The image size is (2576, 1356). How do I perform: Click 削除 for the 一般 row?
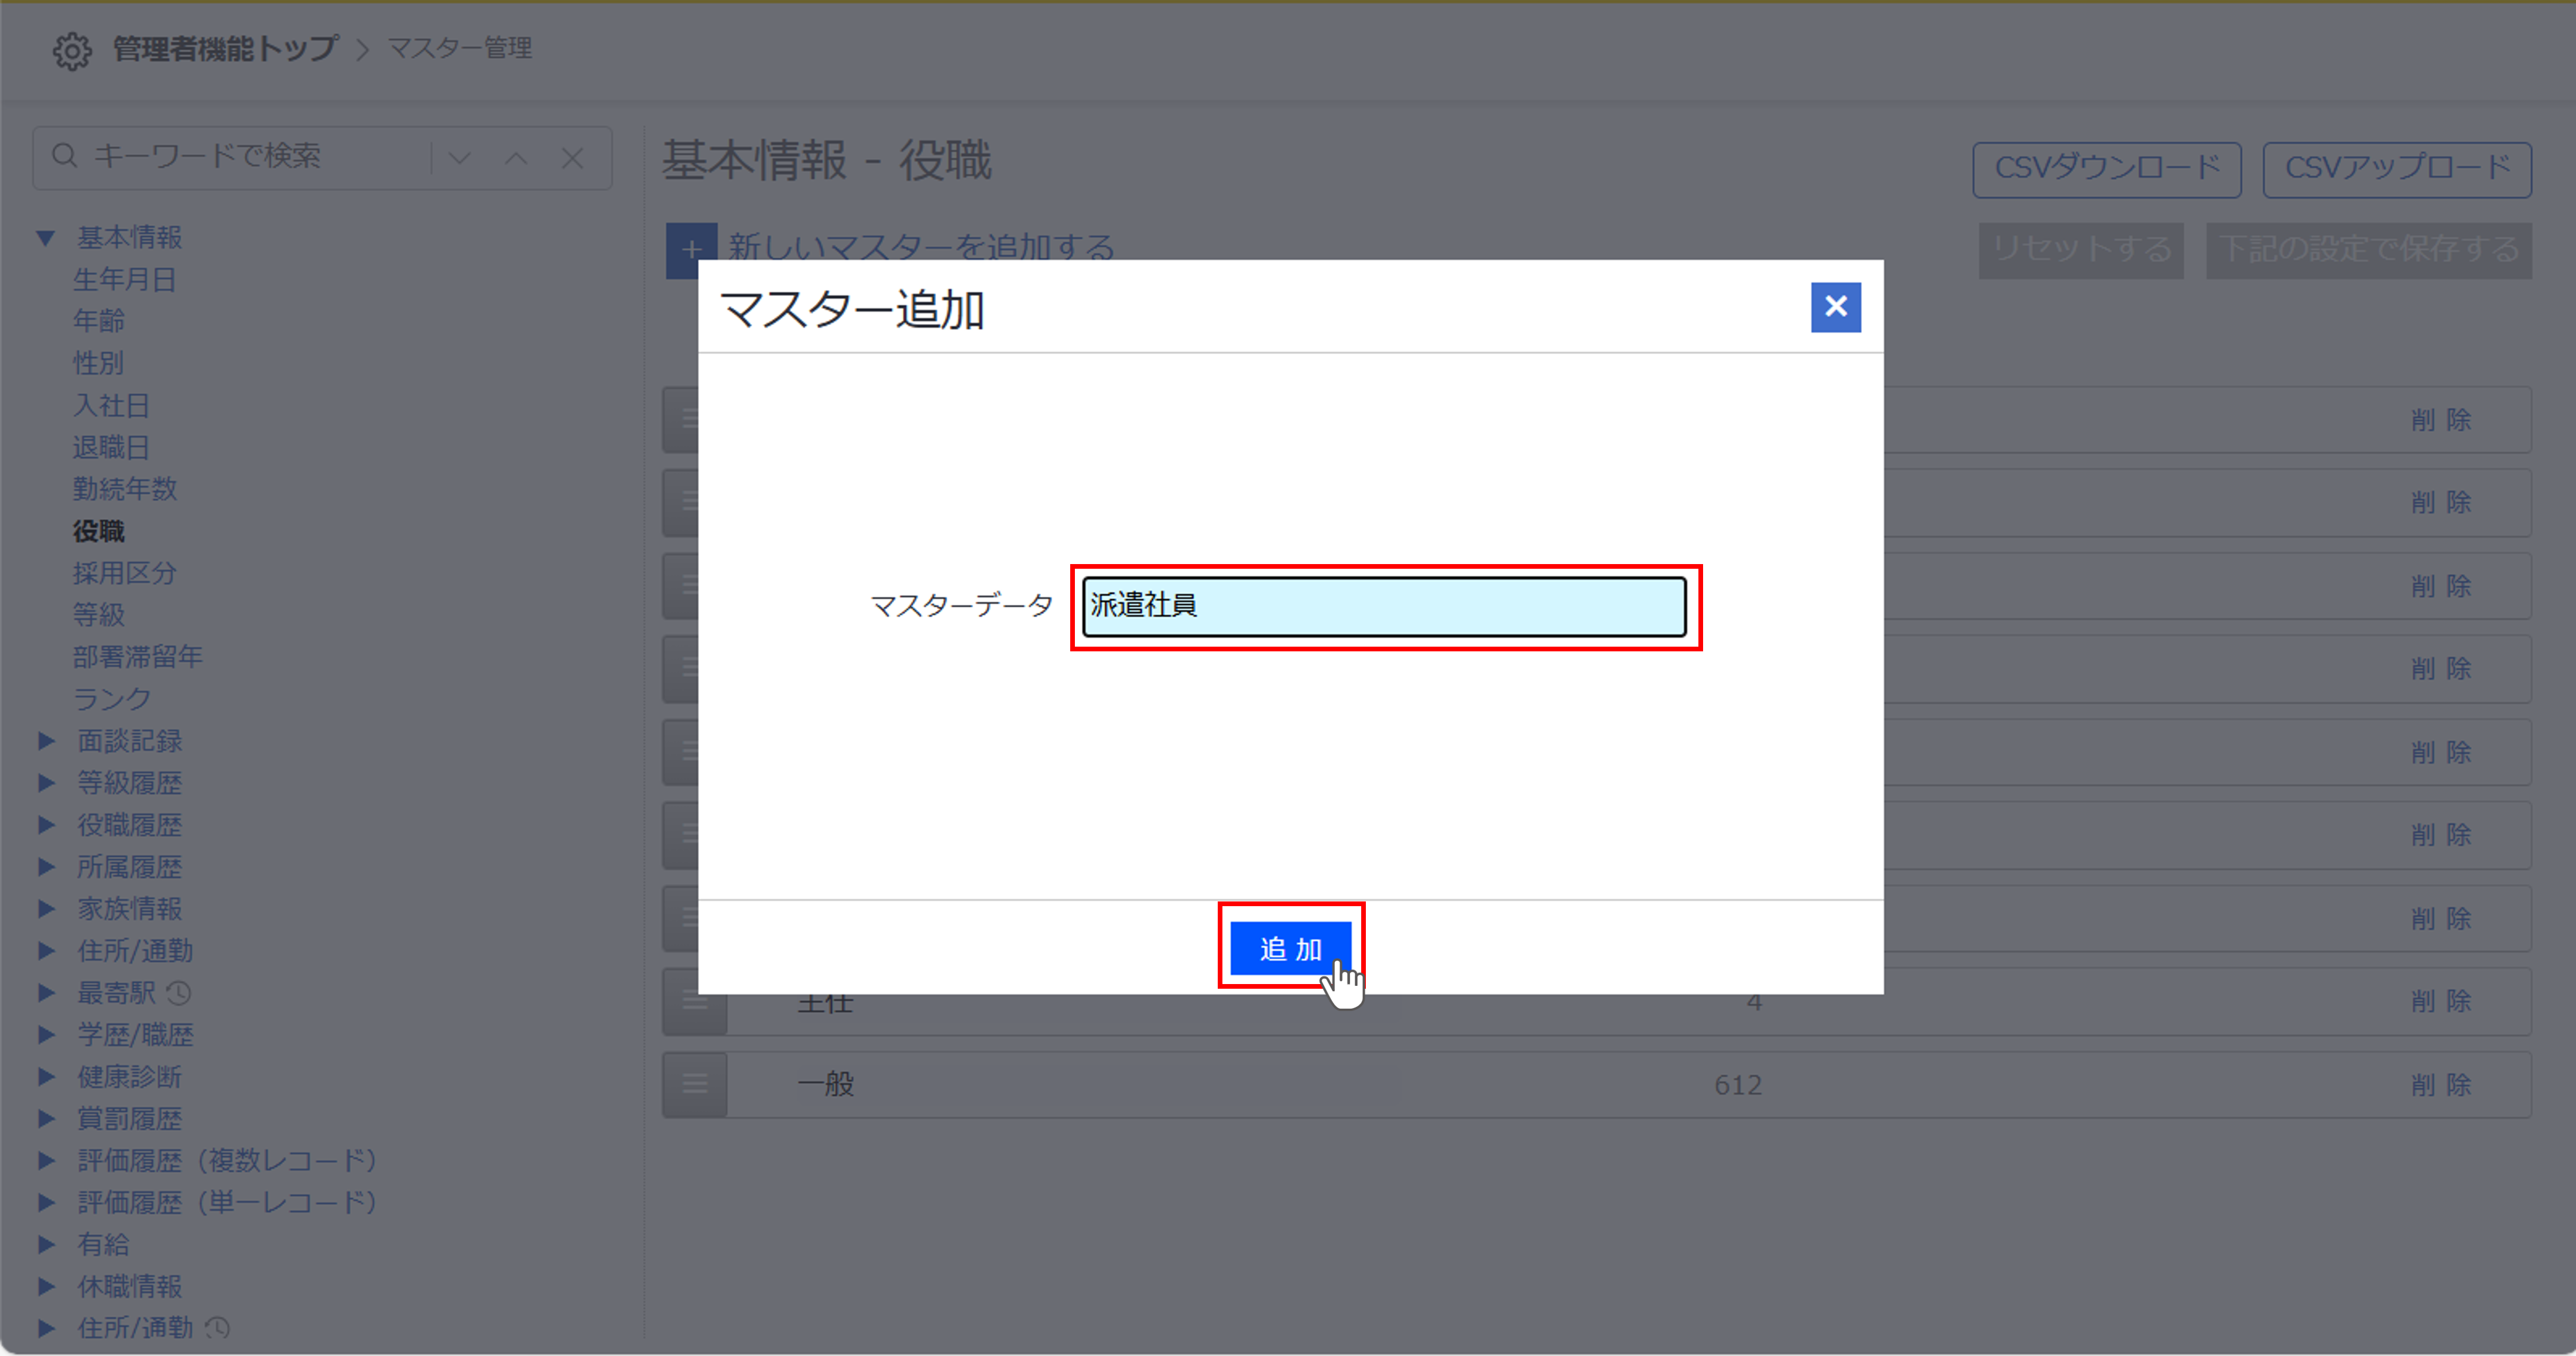2440,1085
